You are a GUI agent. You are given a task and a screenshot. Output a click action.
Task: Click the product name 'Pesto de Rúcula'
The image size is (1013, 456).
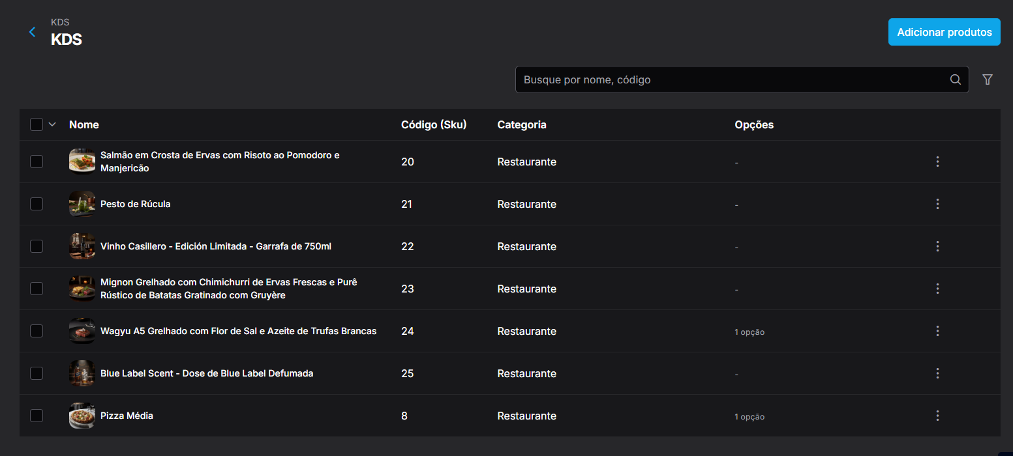click(x=136, y=204)
